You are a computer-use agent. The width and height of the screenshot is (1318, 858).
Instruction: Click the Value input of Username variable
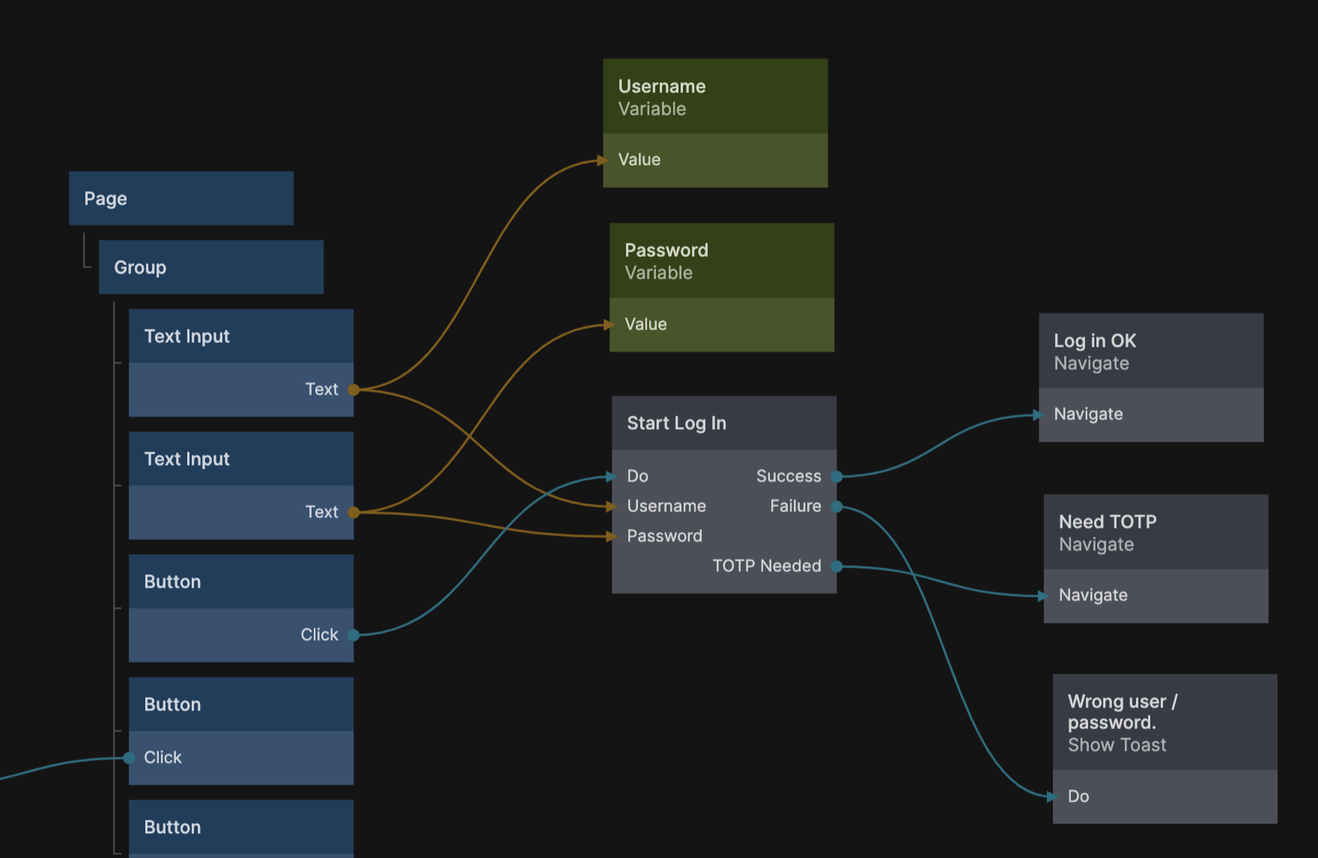(605, 160)
